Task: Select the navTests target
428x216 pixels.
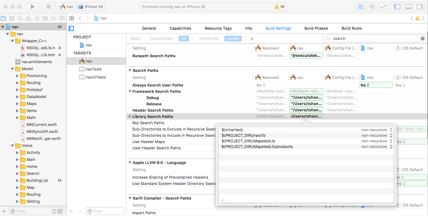Action: tap(93, 69)
